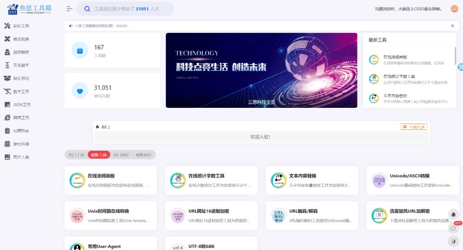Select the red 最新工具 tab

pyautogui.click(x=99, y=155)
